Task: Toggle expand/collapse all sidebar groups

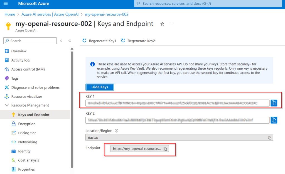Action: point(61,41)
